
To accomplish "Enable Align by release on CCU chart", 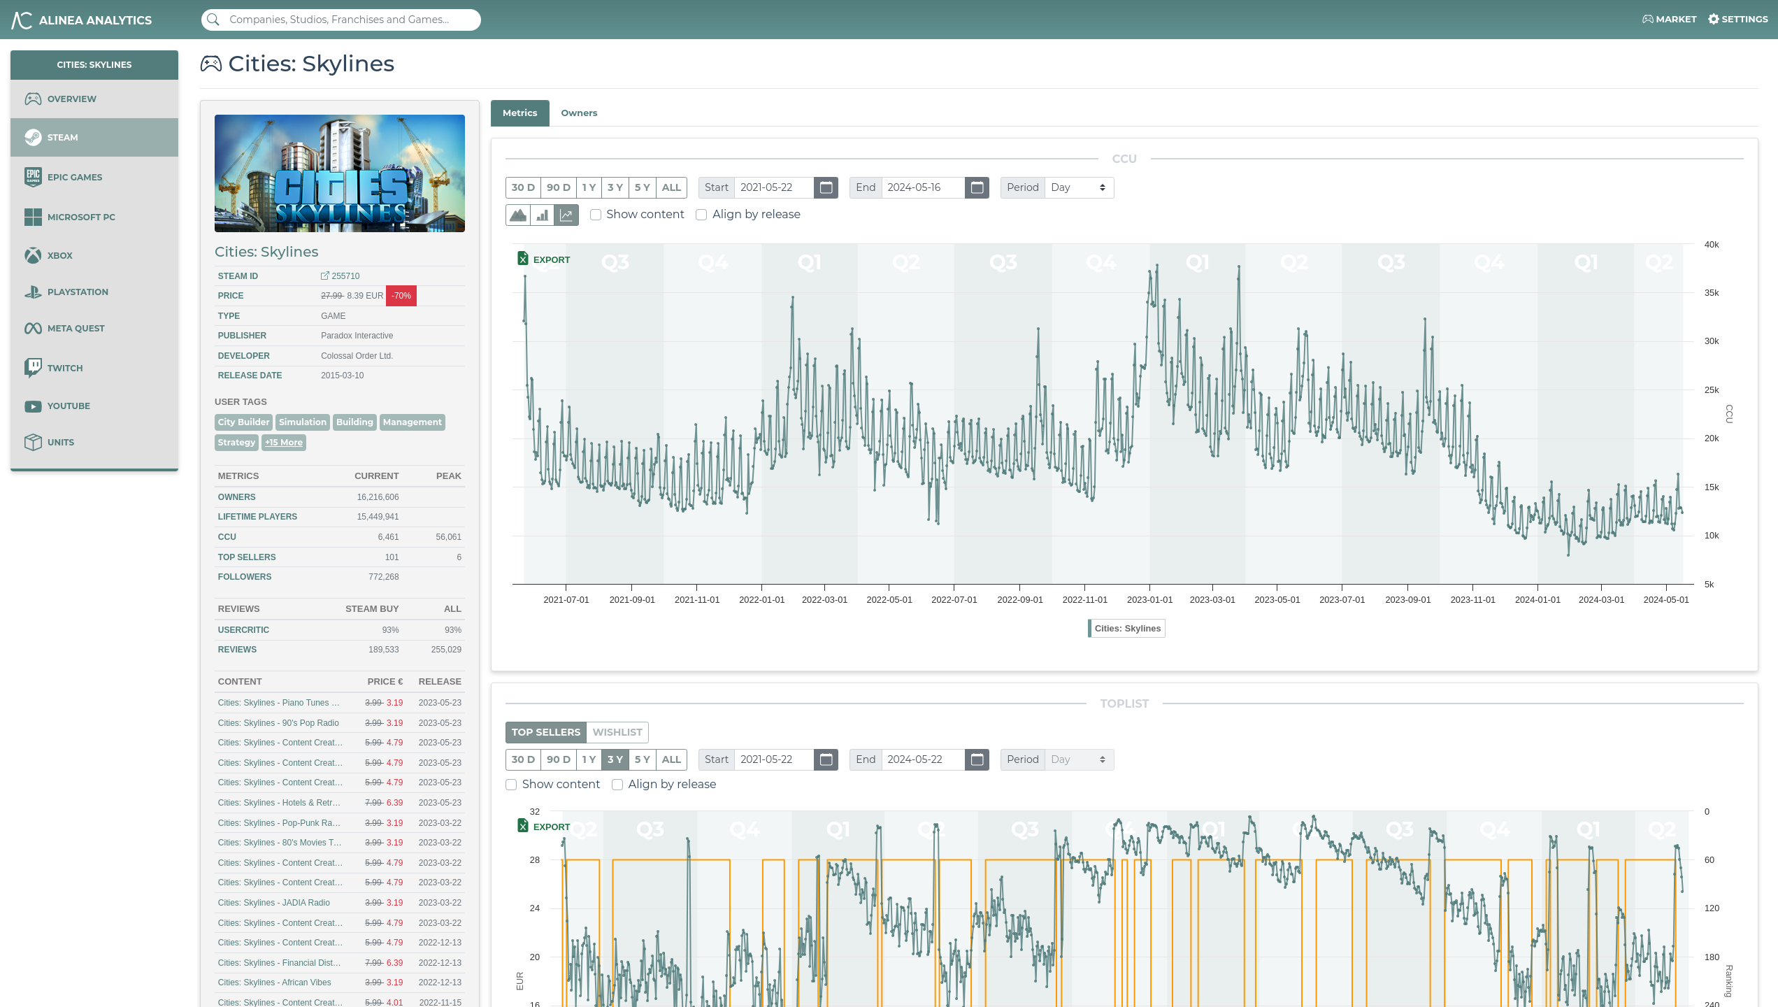I will 701,215.
